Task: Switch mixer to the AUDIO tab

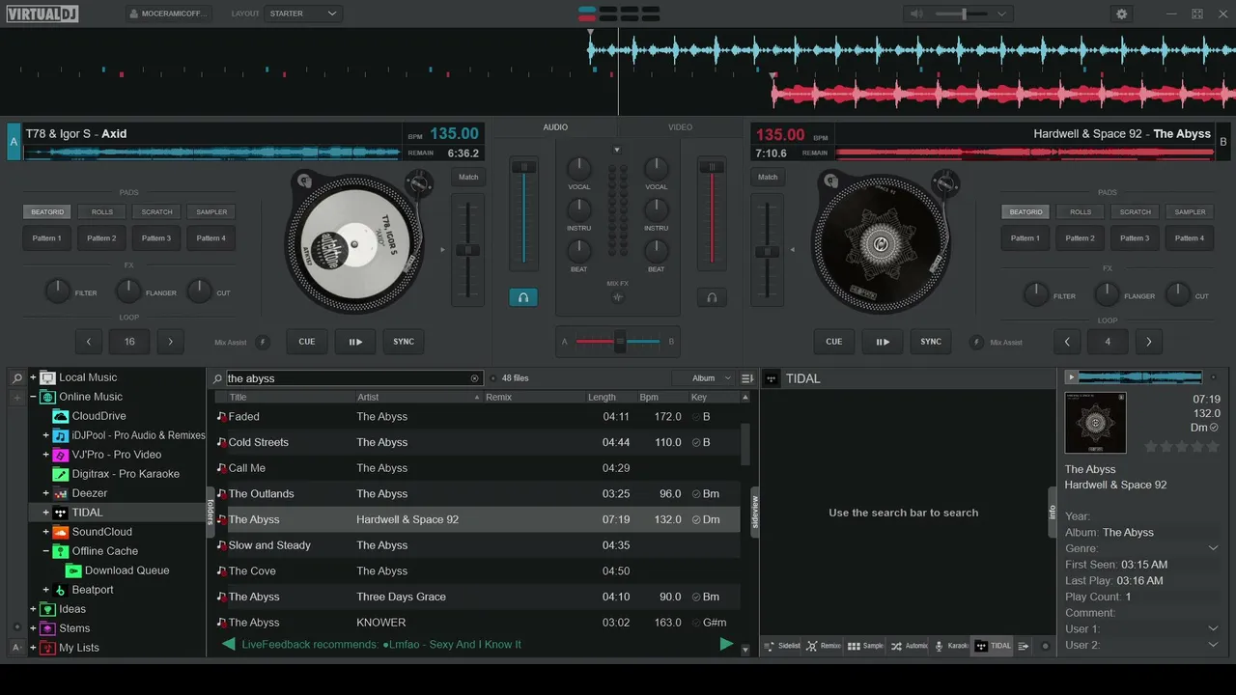Action: 555,127
